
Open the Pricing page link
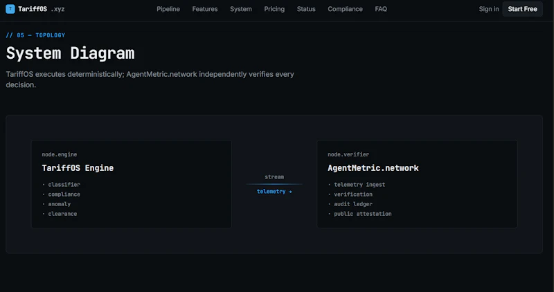click(x=274, y=9)
